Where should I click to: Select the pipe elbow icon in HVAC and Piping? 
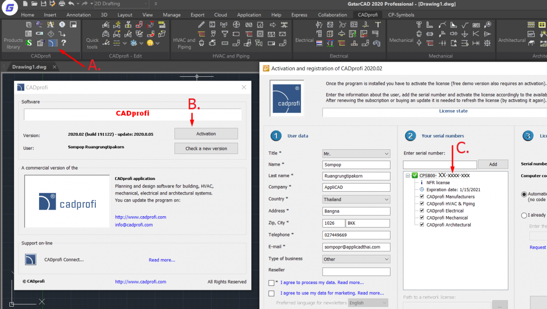(x=236, y=43)
